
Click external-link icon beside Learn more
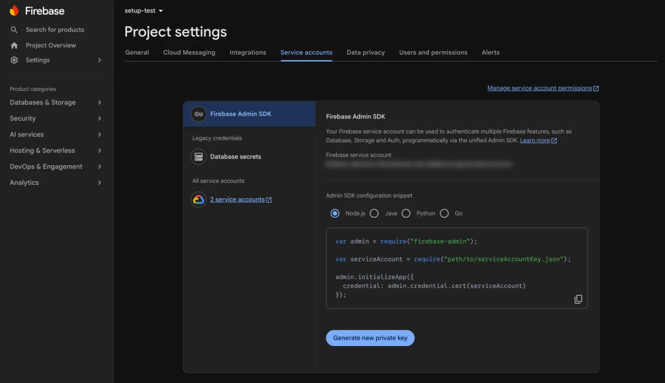click(554, 141)
